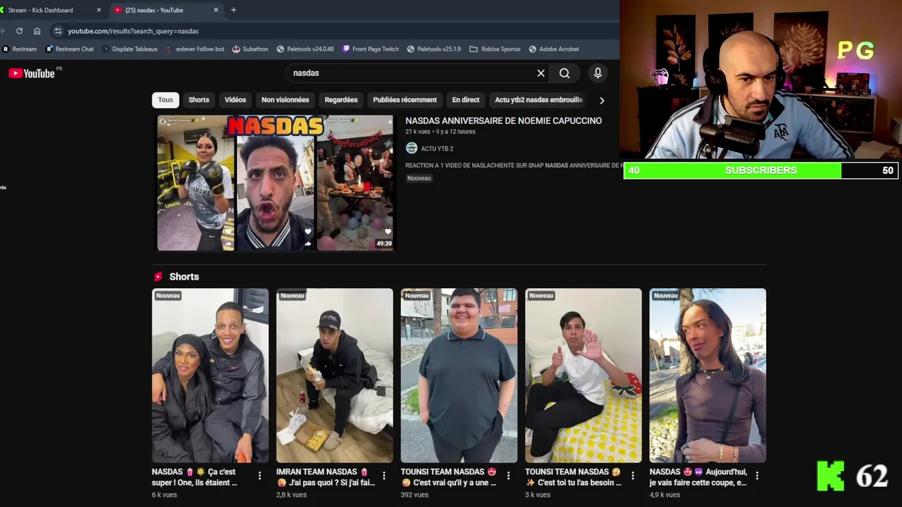
Task: Click the video description 'REACTION A 1 VIDEO' text
Action: pyautogui.click(x=513, y=165)
